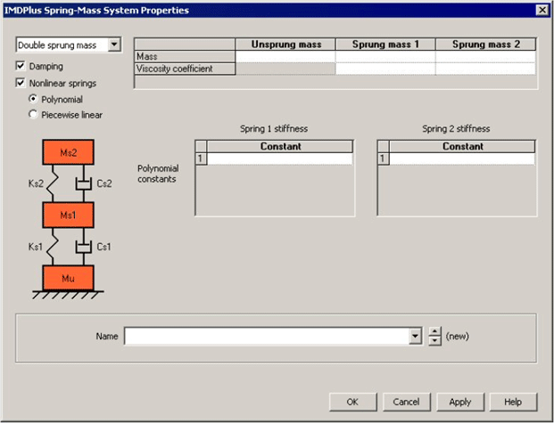This screenshot has height=423, width=554.
Task: Toggle the Damping checkbox
Action: coord(21,66)
